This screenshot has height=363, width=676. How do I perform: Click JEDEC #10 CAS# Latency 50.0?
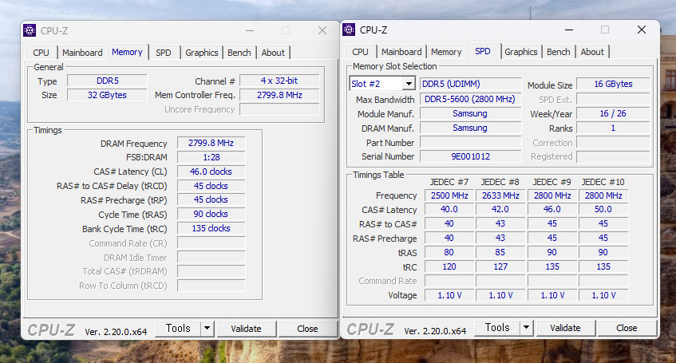click(603, 209)
